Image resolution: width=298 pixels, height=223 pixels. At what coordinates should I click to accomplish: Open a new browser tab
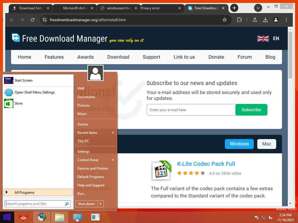point(234,8)
